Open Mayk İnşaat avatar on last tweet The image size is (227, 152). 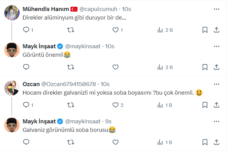pyautogui.click(x=12, y=125)
